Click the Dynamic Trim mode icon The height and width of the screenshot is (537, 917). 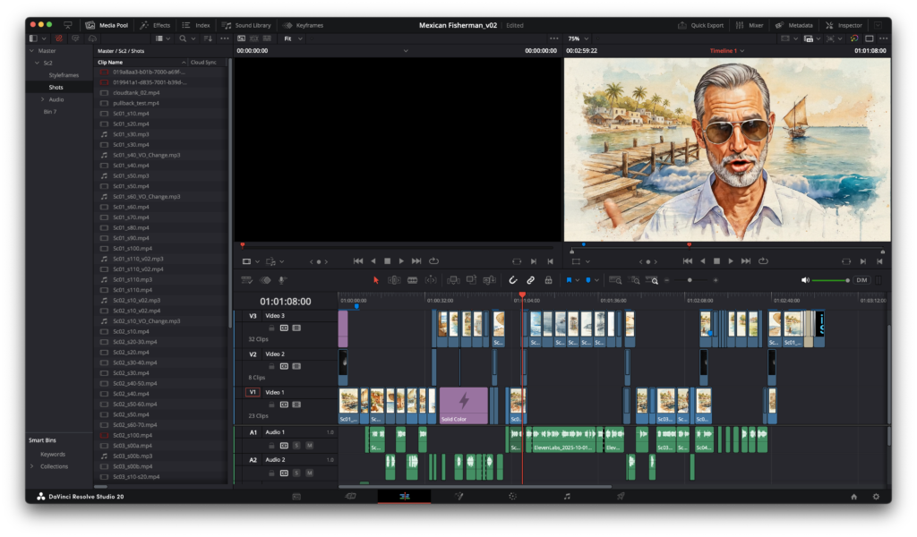[431, 280]
